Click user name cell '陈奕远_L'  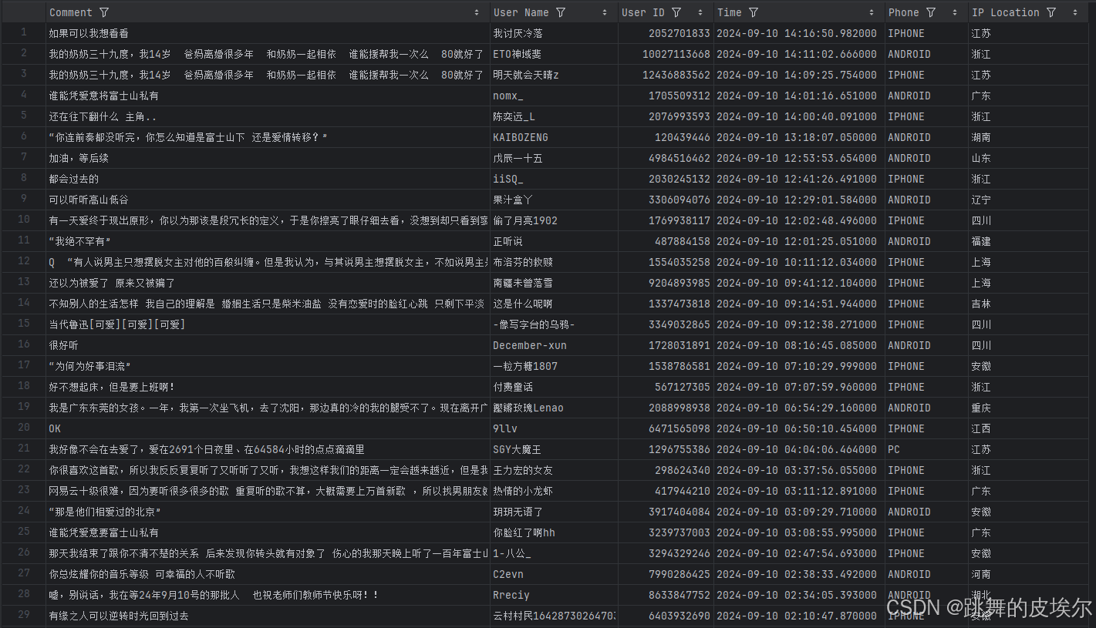click(x=554, y=116)
